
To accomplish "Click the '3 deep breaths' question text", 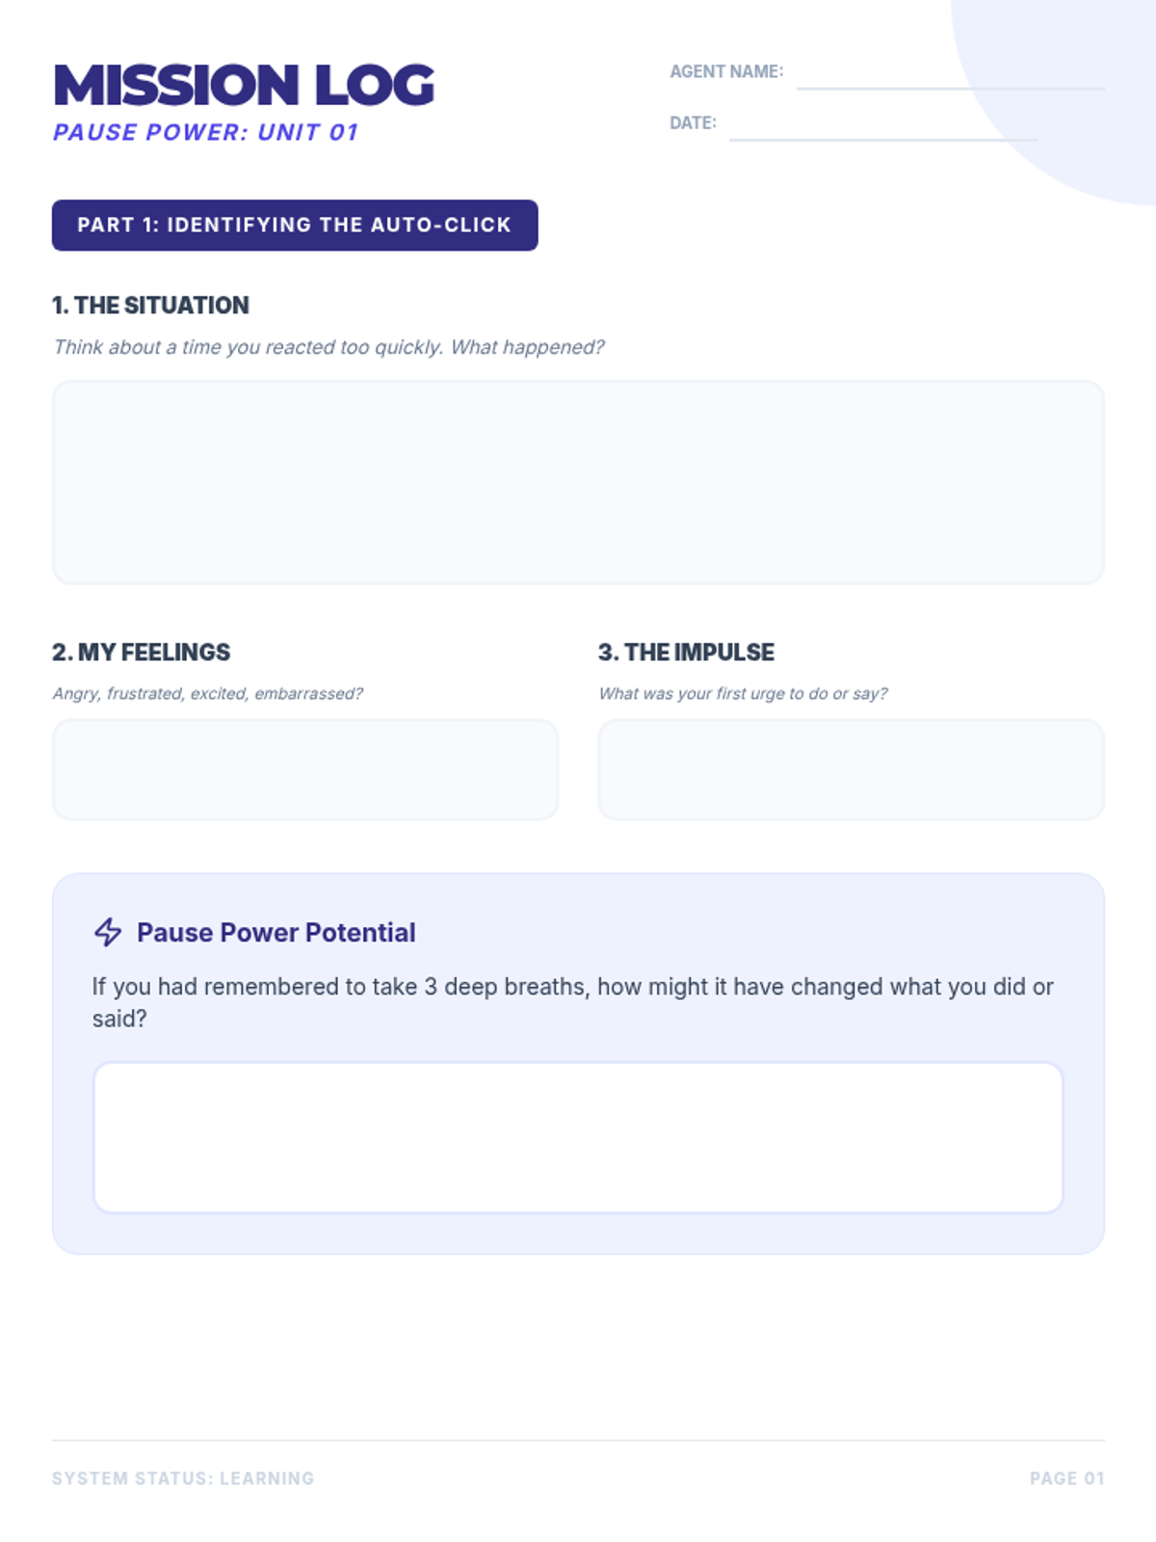I will (572, 987).
